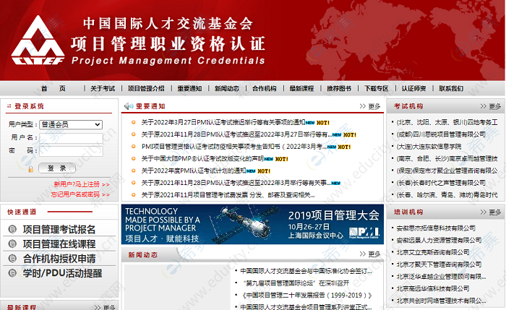Focus the 用户名 input field
Screen dimensions: 506x310
[71, 138]
